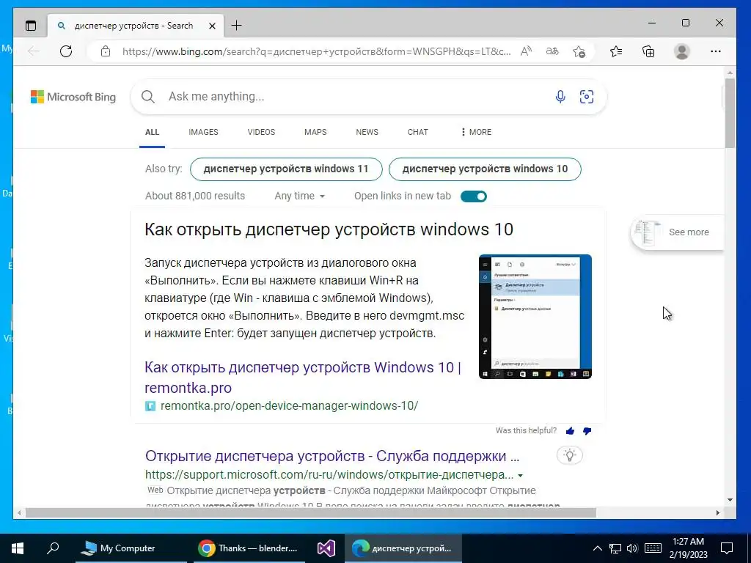Refresh the current page
Screen dimensions: 751x563
(66, 51)
